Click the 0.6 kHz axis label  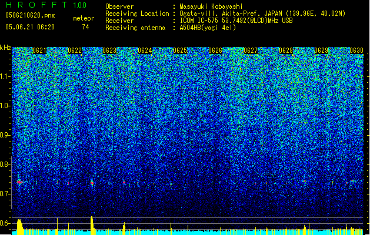point(5,223)
